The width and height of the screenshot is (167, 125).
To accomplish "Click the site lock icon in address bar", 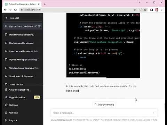I will (x=22, y=10).
